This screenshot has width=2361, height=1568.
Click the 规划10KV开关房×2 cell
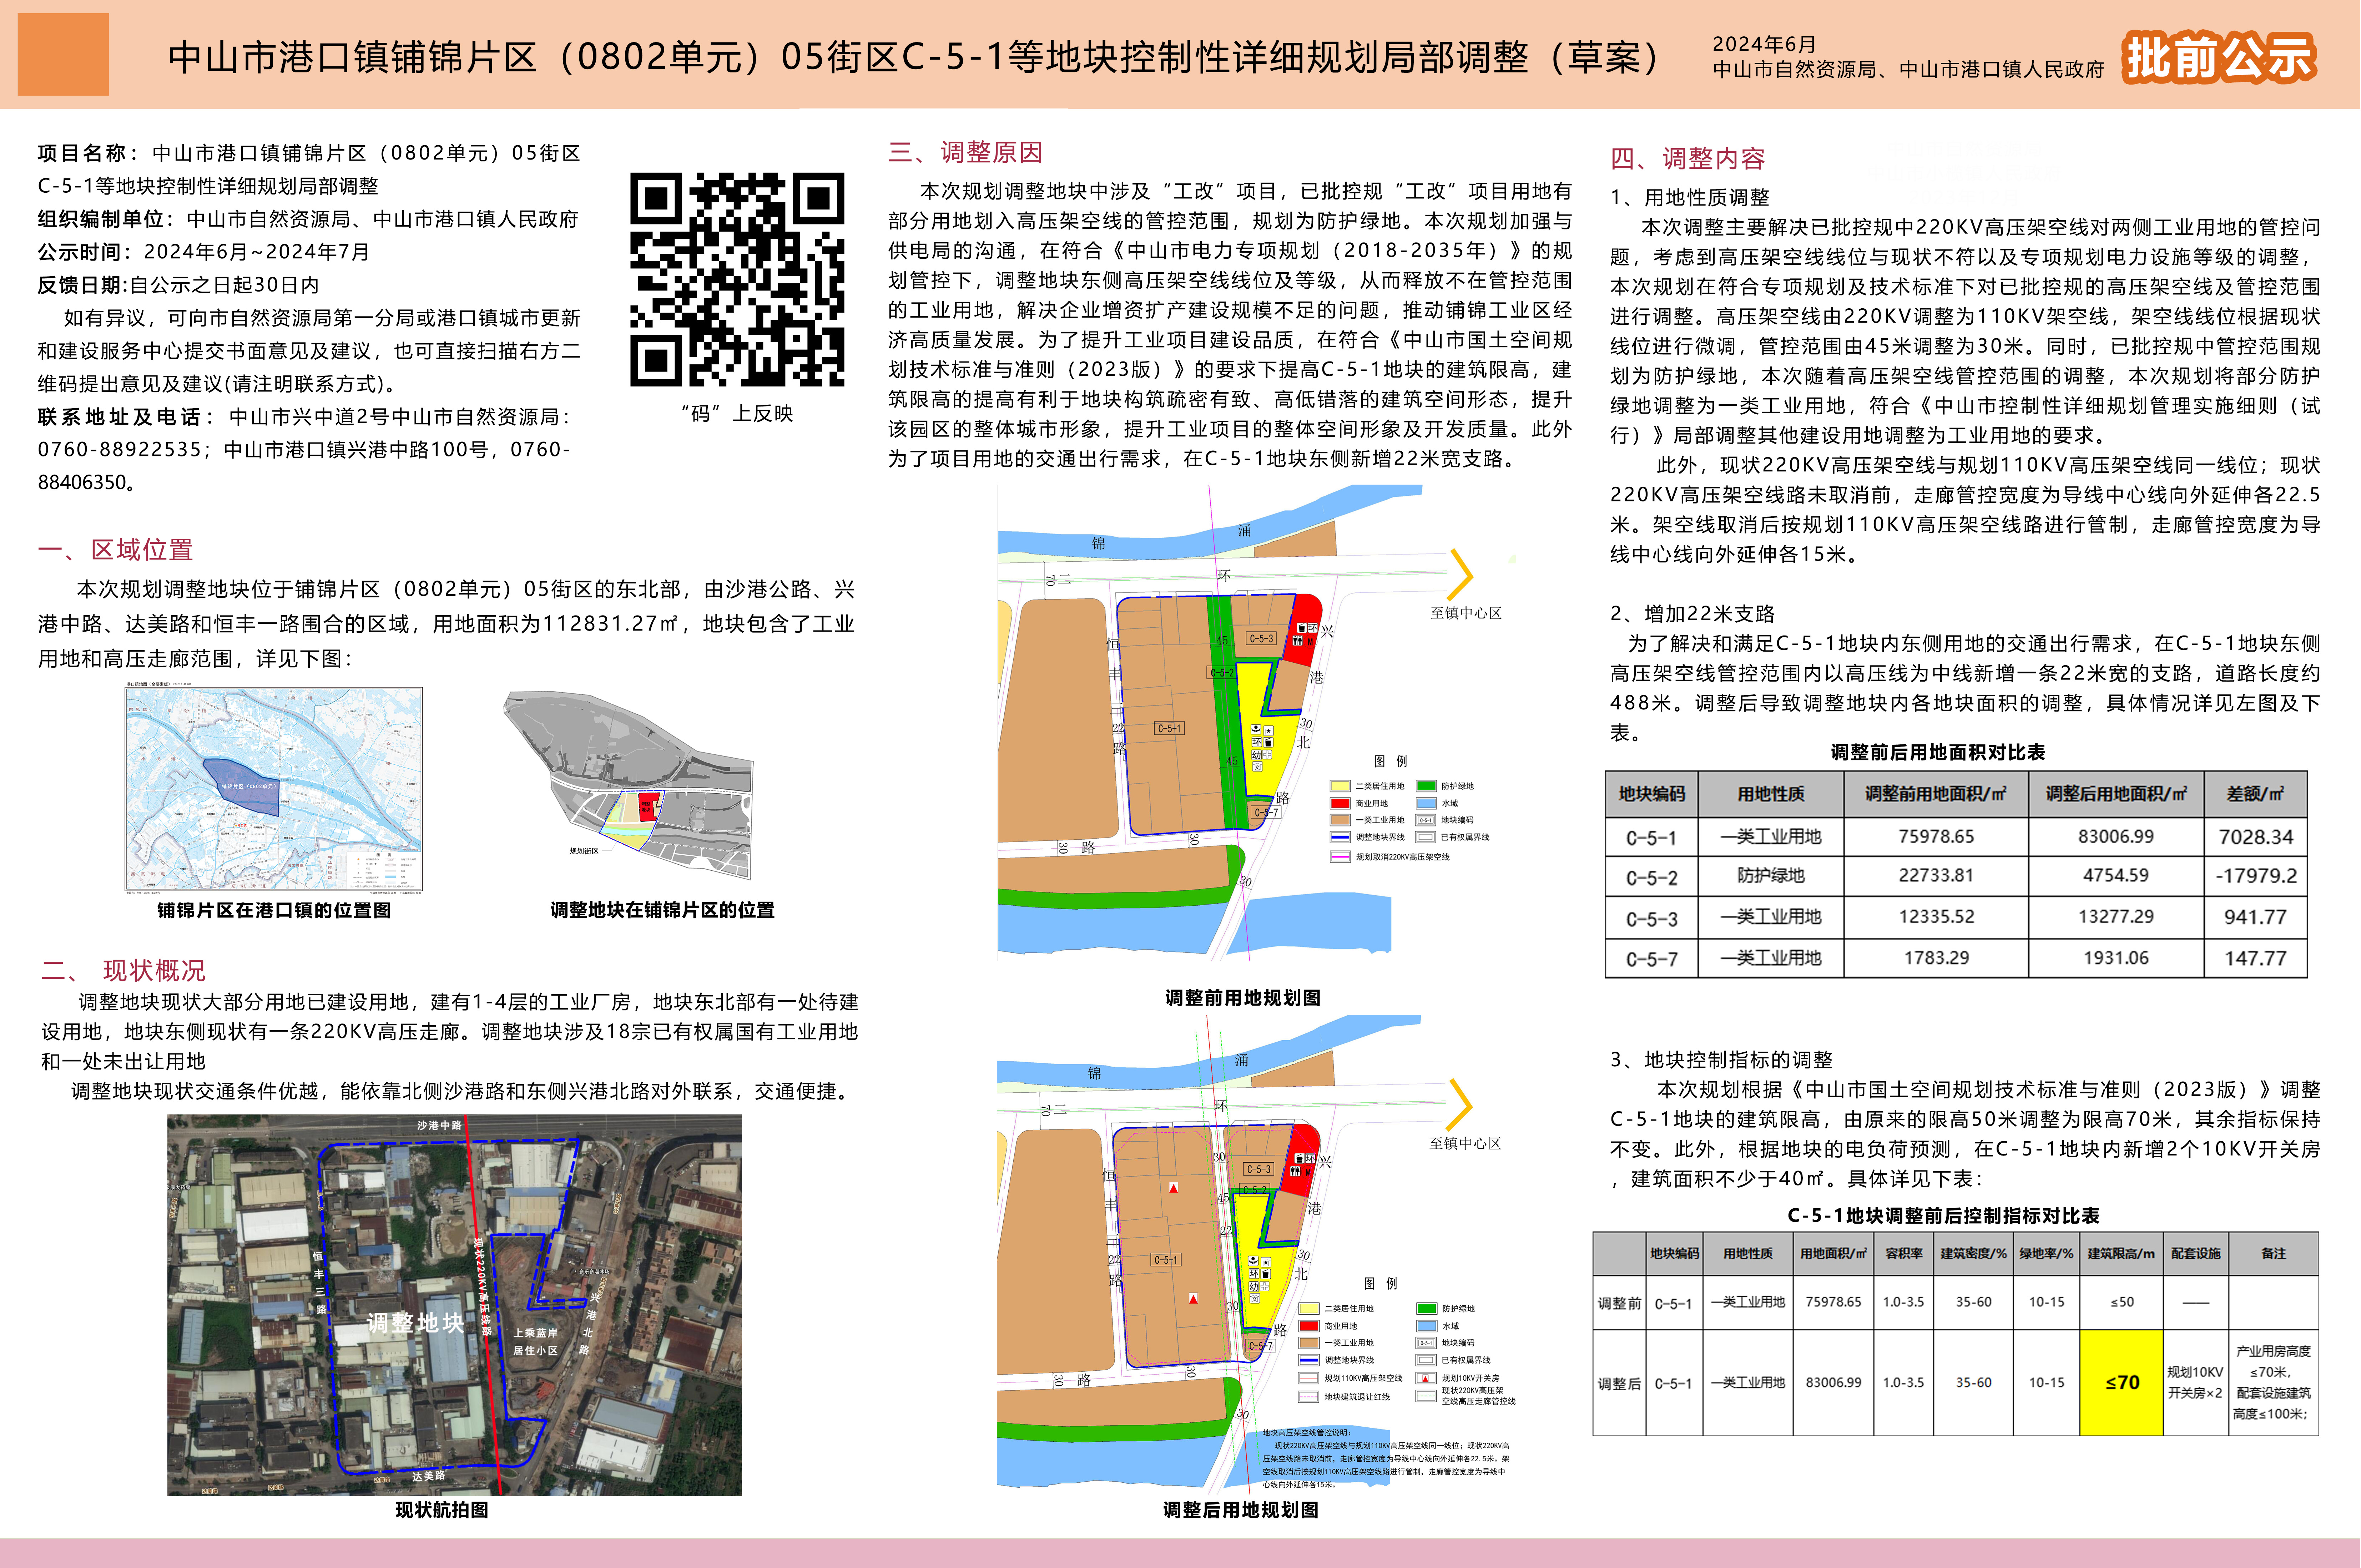2196,1383
